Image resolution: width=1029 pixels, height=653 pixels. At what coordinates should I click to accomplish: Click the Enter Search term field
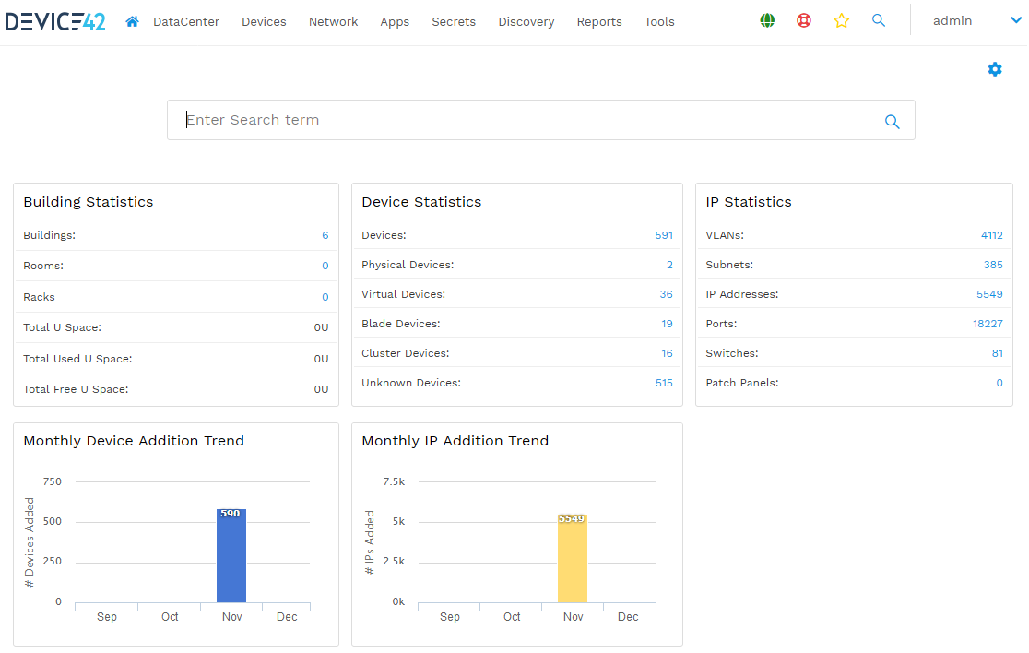coord(526,120)
